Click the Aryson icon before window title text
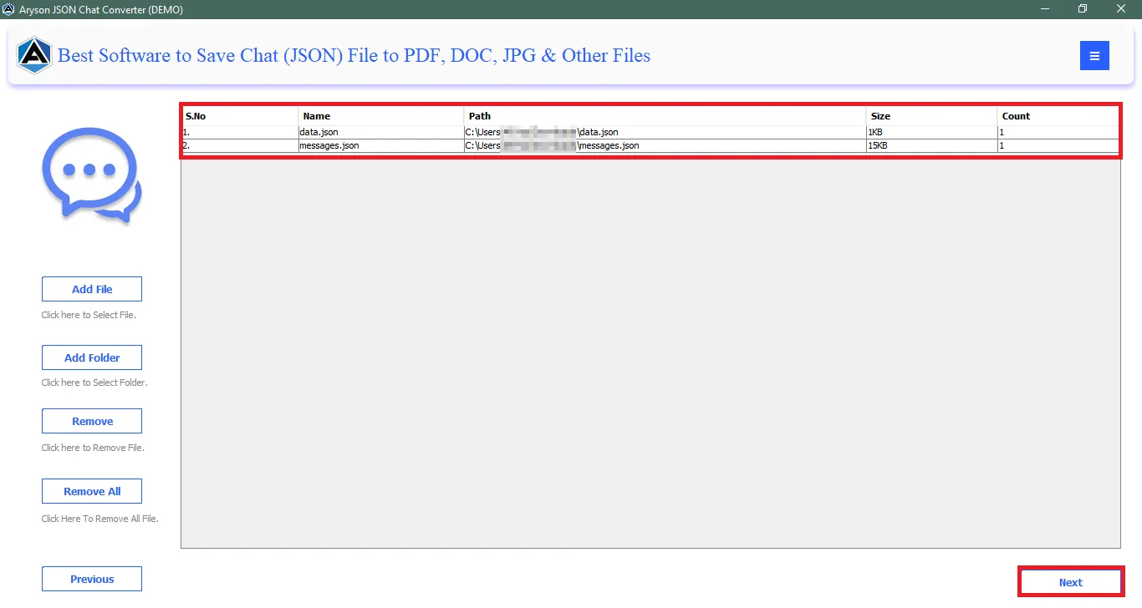Image resolution: width=1142 pixels, height=608 pixels. click(x=10, y=9)
